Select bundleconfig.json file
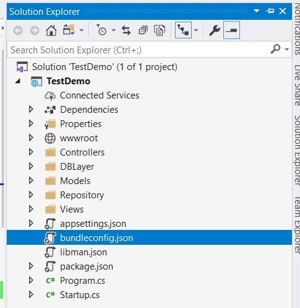This screenshot has width=300, height=308. point(96,238)
